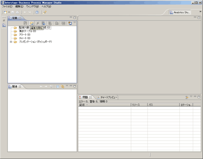Click the yellow marker icon in main toolbar
Viewport: 203px width, 159px height.
(x=45, y=13)
